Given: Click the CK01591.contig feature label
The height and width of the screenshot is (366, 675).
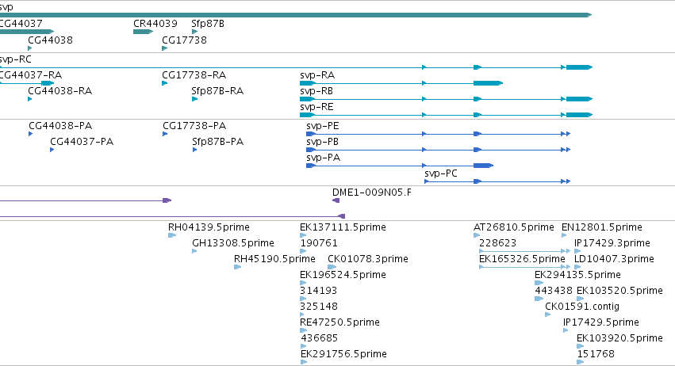Looking at the screenshot, I should tap(582, 307).
